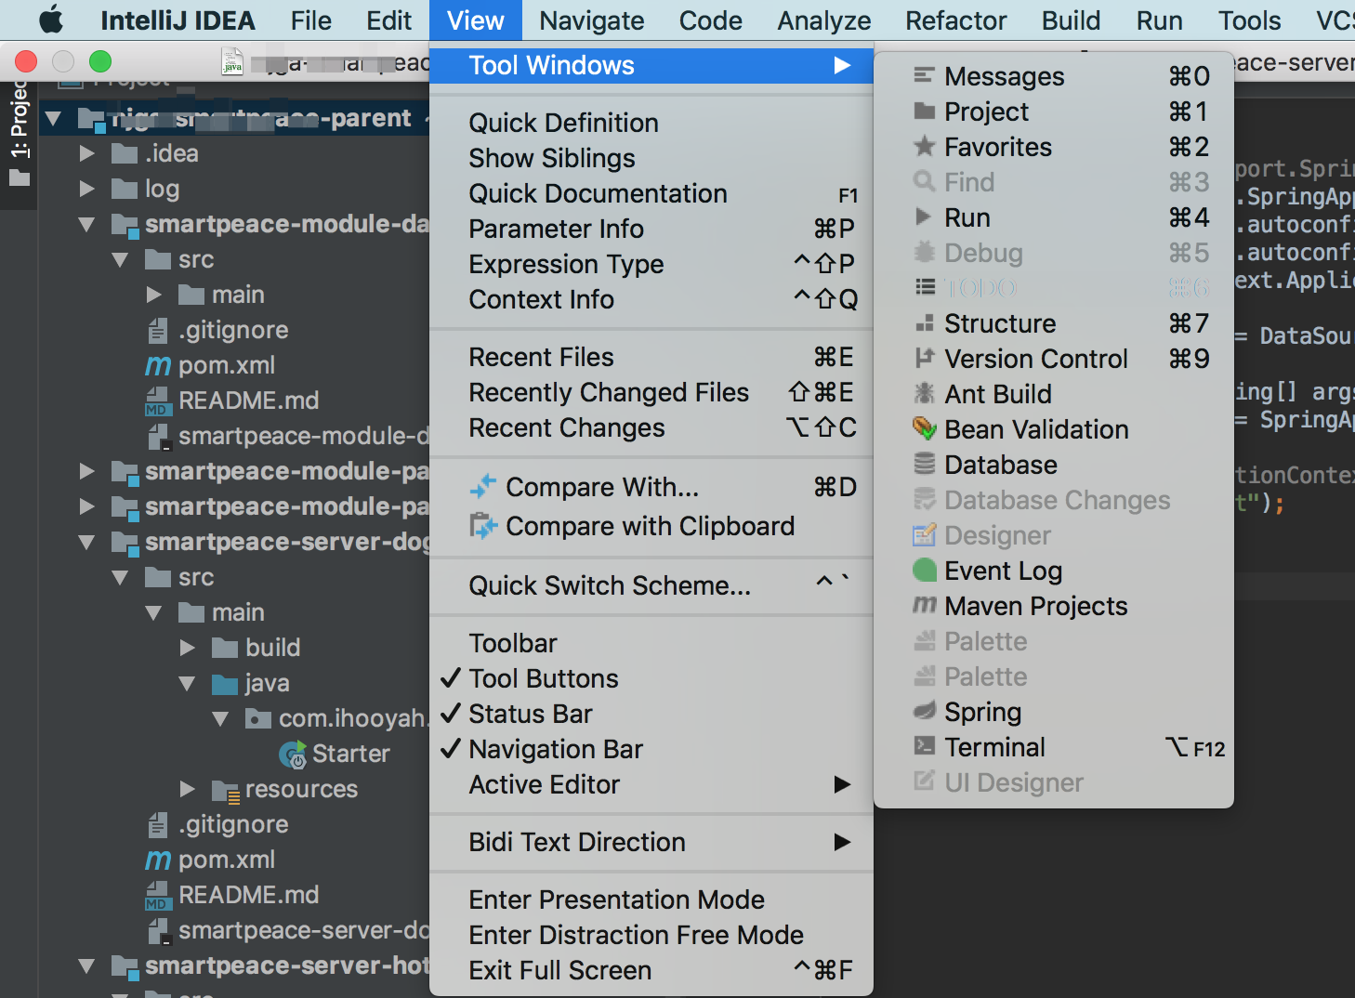Screen dimensions: 1355x998
Task: Open the Version Control tool window
Action: [x=1035, y=359]
